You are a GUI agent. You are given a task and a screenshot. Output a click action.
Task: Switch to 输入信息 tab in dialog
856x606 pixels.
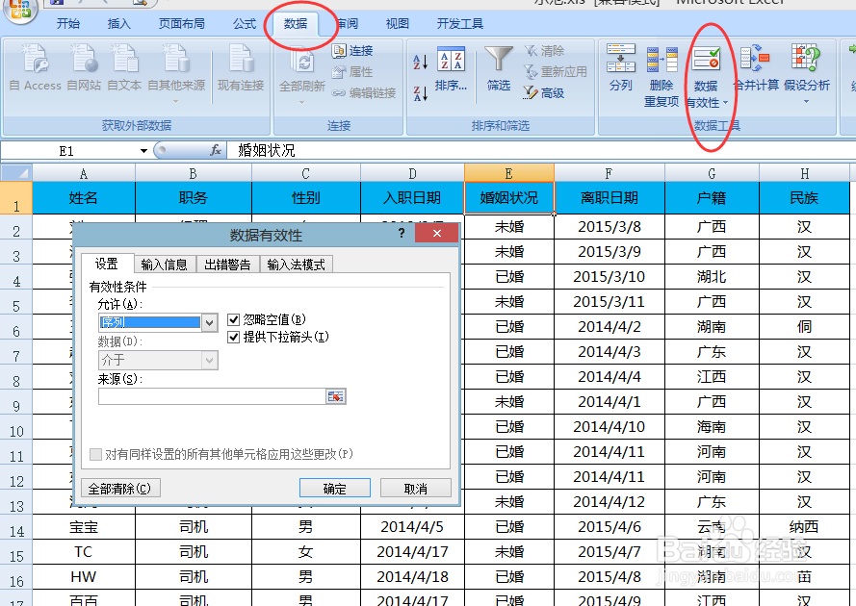pyautogui.click(x=165, y=265)
